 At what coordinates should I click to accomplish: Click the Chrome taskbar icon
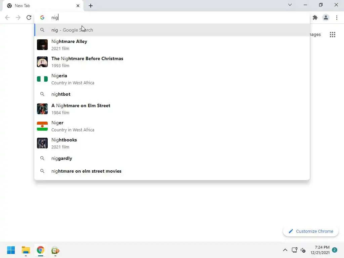tap(41, 250)
